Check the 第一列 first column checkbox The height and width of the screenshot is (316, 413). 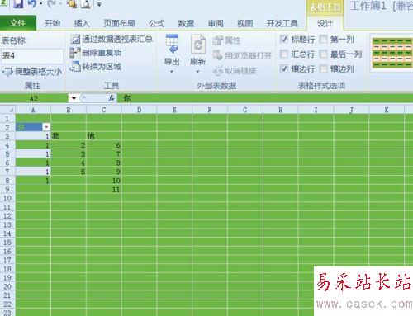pos(323,39)
